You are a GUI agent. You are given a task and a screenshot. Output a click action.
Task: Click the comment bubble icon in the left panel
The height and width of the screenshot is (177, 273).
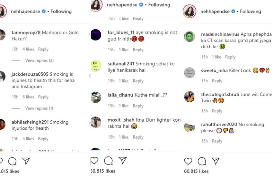pyautogui.click(x=12, y=161)
